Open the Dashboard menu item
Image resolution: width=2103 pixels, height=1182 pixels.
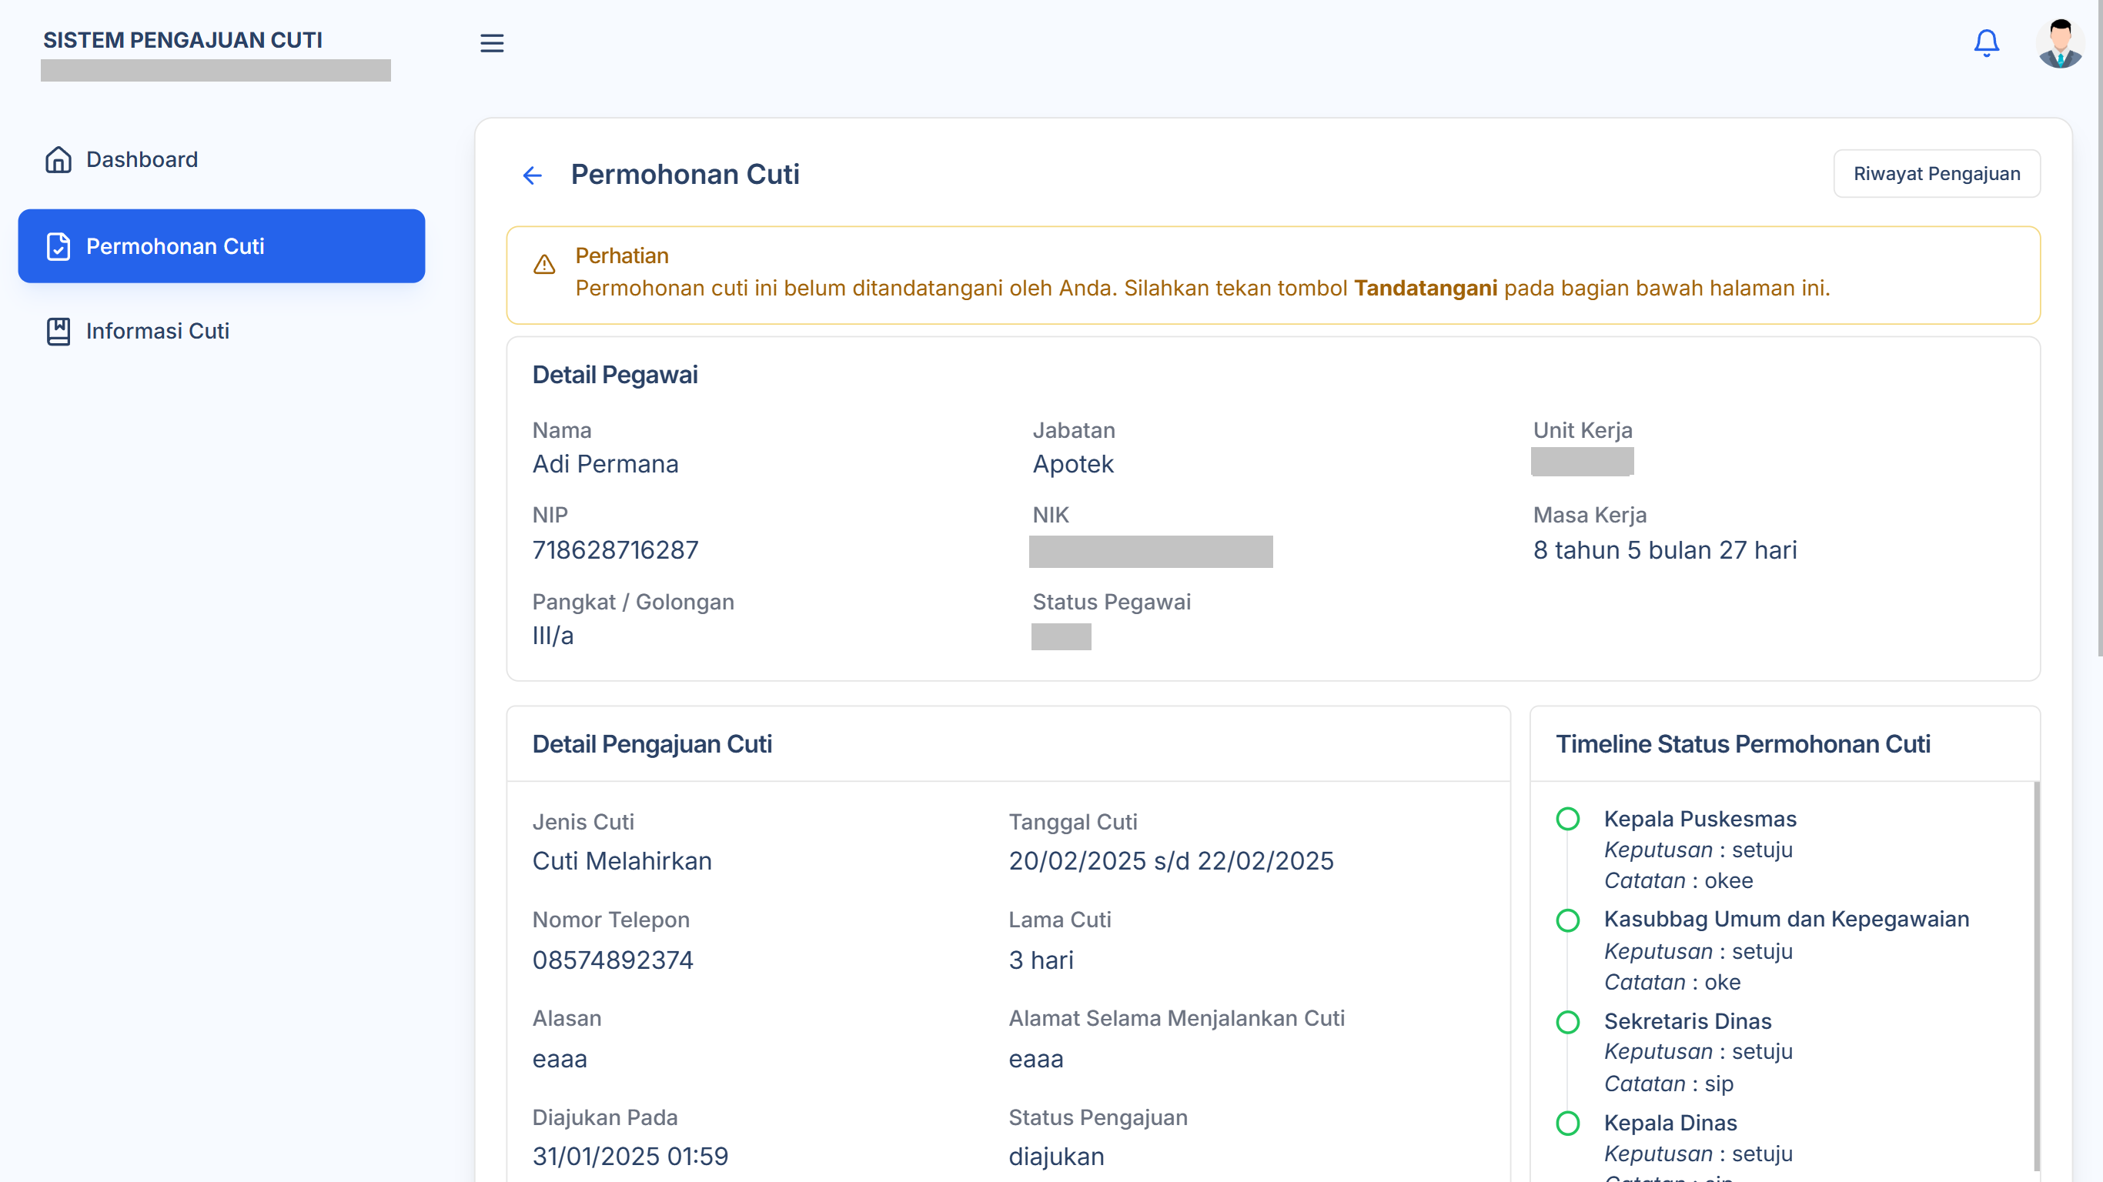point(142,159)
